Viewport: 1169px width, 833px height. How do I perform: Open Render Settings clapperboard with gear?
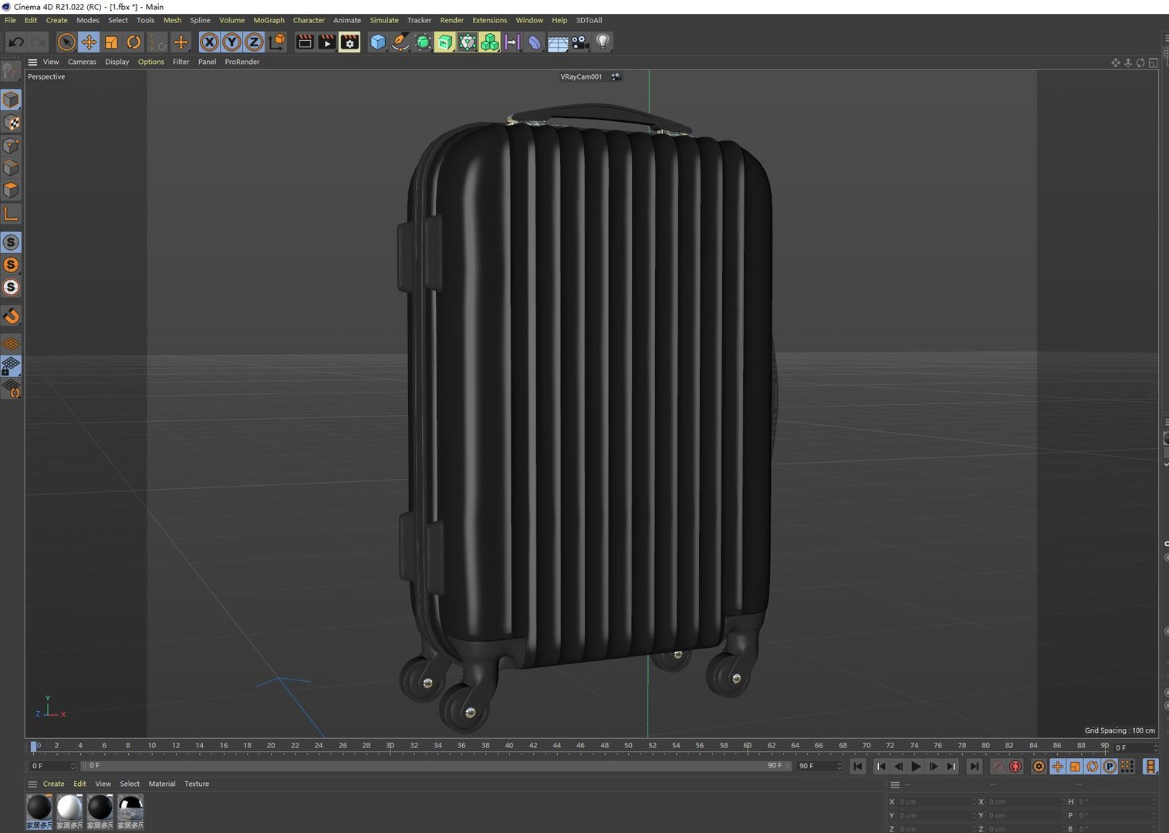click(x=350, y=42)
